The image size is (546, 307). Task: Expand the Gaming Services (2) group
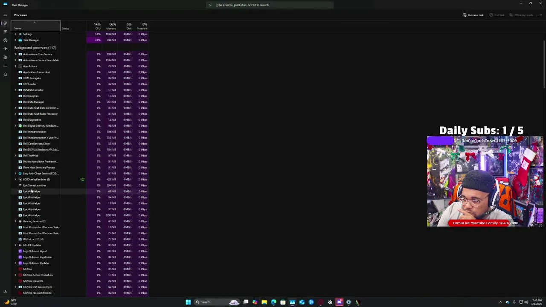[x=15, y=221]
